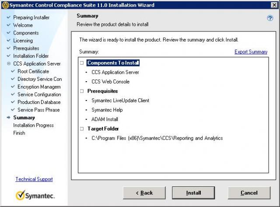Collapse the Prerequisites summary section

(x=82, y=91)
